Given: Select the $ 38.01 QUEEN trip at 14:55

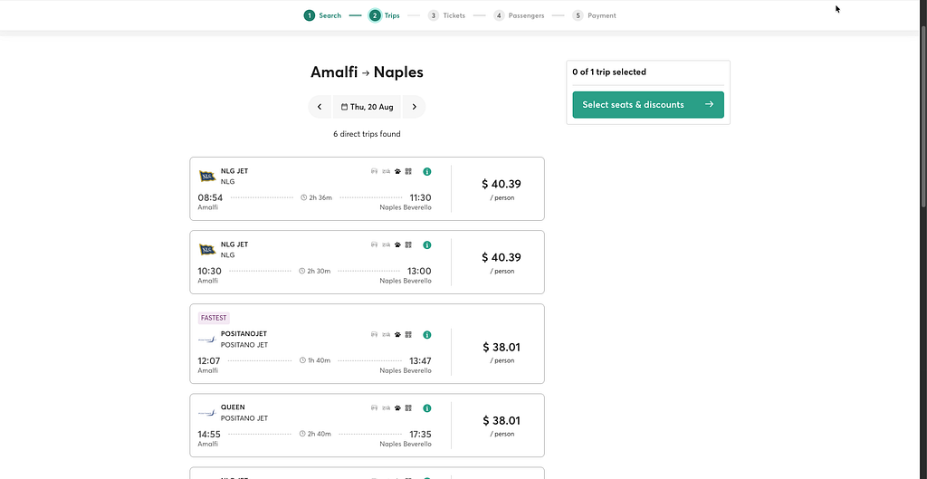Looking at the screenshot, I should click(x=367, y=426).
